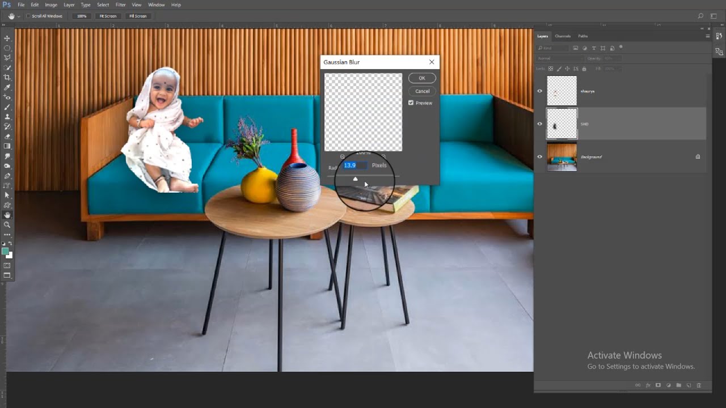Screen dimensions: 726x408
Task: Select the Eyedropper tool
Action: pos(7,87)
